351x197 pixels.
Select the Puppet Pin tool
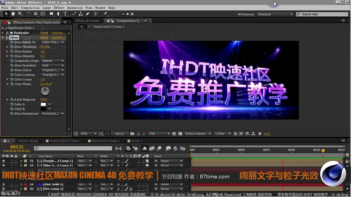coord(105,14)
